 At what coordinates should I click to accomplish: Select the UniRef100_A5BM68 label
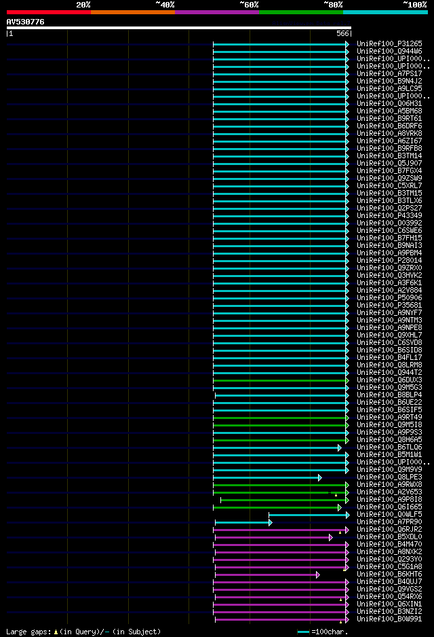click(389, 111)
